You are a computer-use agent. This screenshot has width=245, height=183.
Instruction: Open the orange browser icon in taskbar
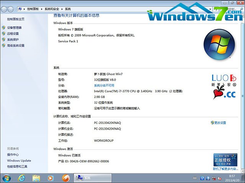pos(66,178)
